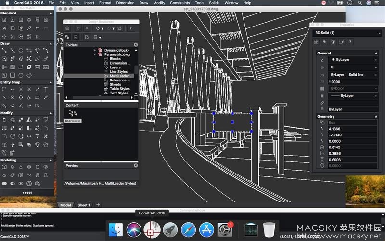Click the center entity snap icon (circle with dot)
This screenshot has height=241, width=385.
(x=13, y=98)
